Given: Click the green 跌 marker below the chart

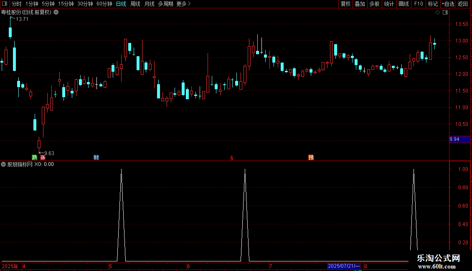Looking at the screenshot, I should click(x=35, y=158).
